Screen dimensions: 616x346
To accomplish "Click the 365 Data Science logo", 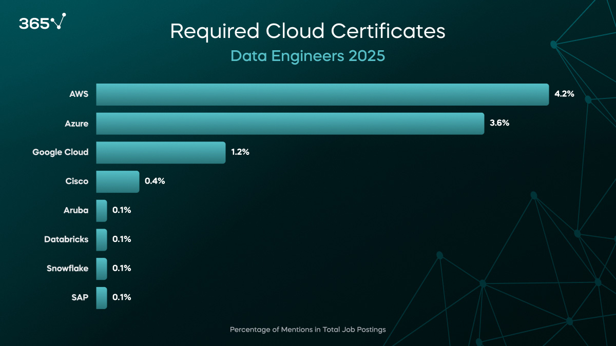I will 42,22.
